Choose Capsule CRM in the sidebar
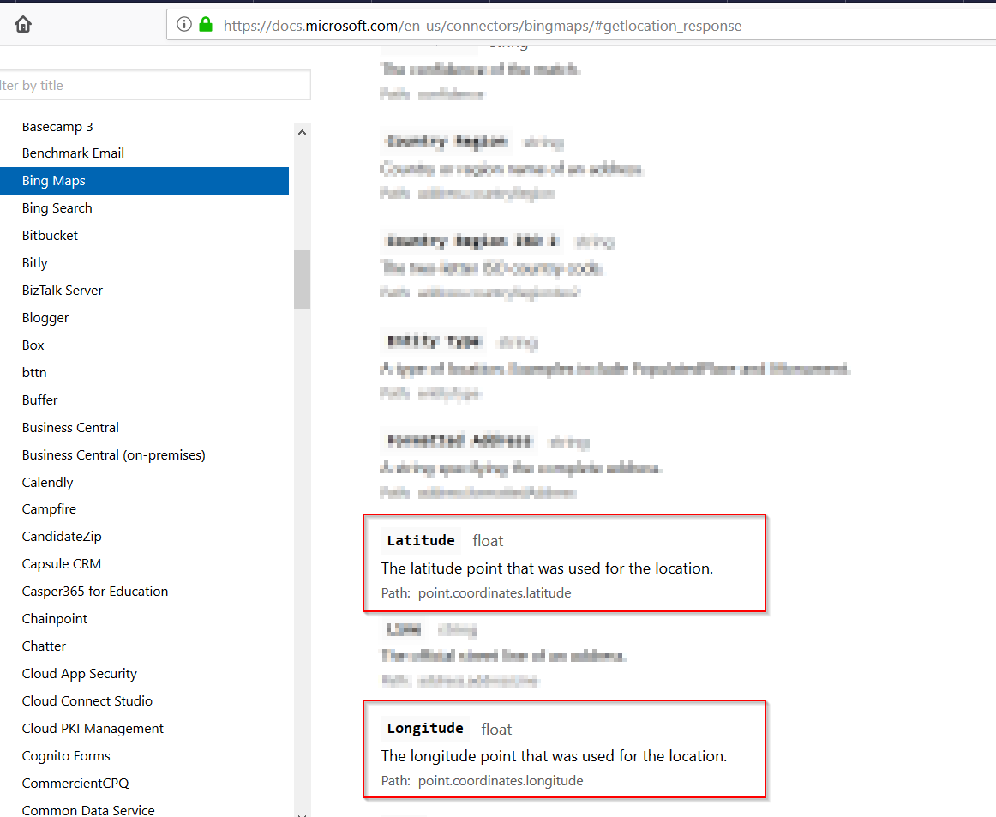 pyautogui.click(x=62, y=564)
